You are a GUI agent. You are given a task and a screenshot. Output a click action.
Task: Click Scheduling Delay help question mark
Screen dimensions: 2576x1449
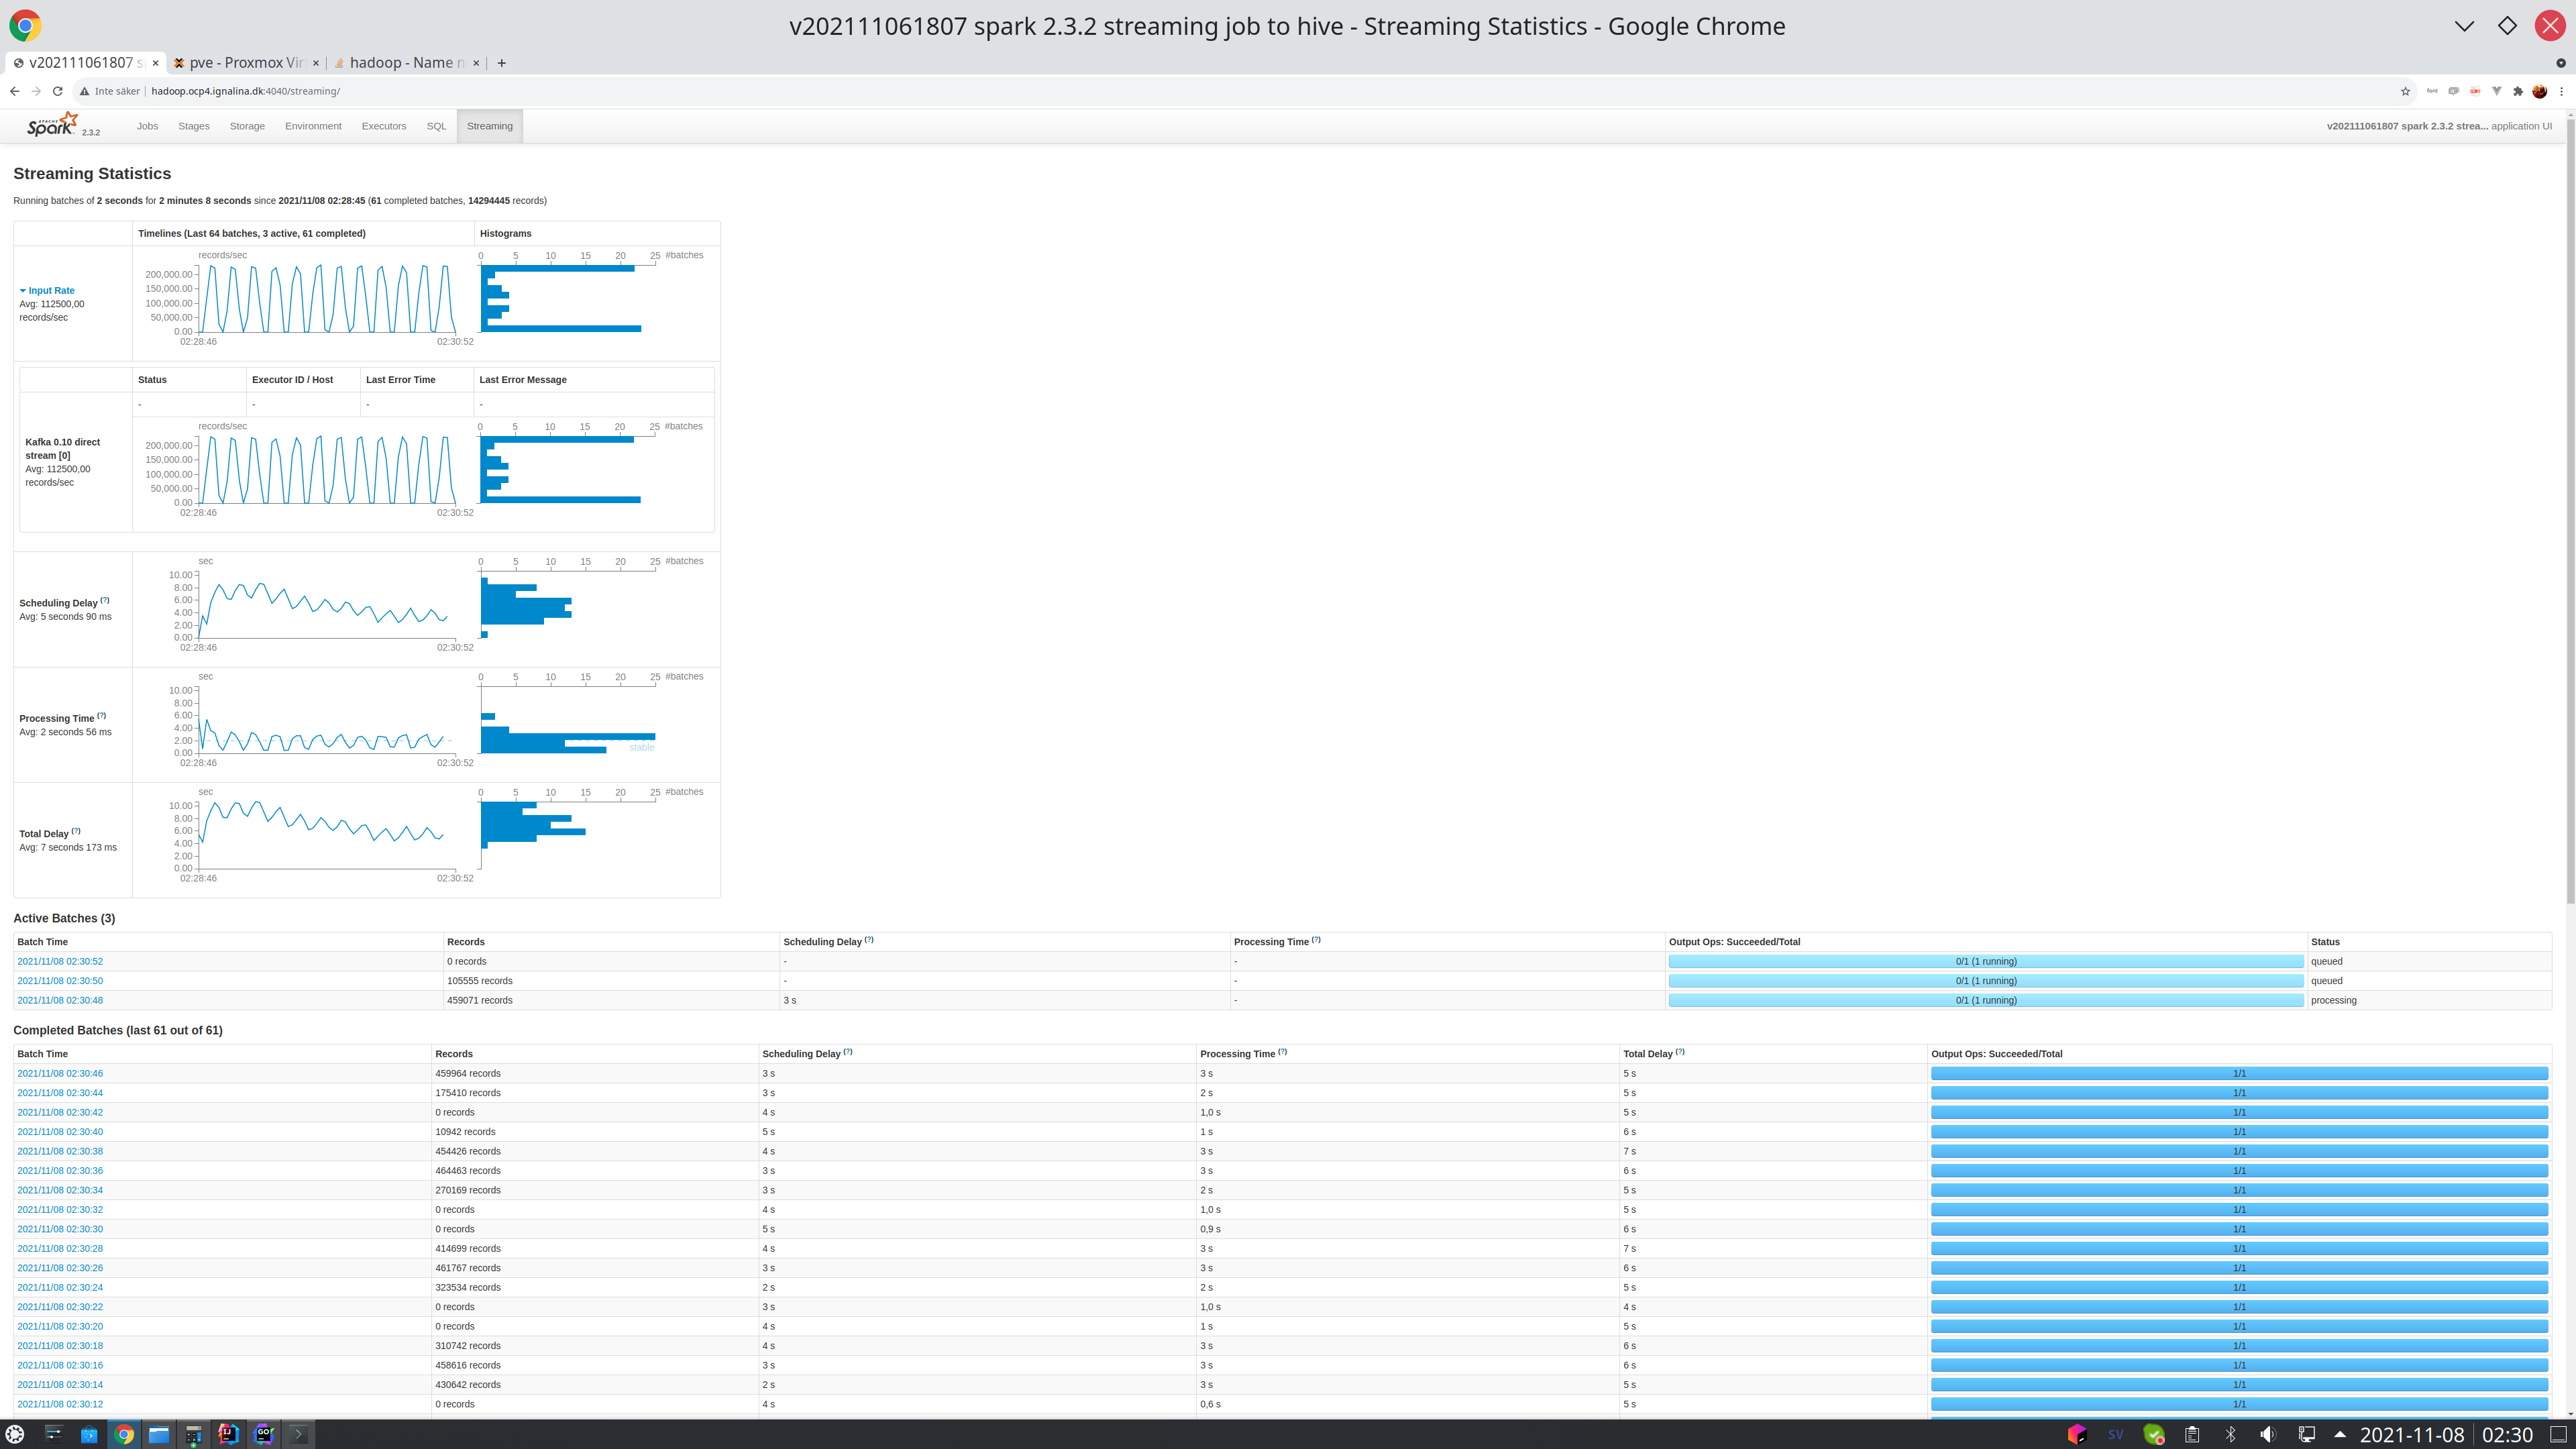pos(105,600)
